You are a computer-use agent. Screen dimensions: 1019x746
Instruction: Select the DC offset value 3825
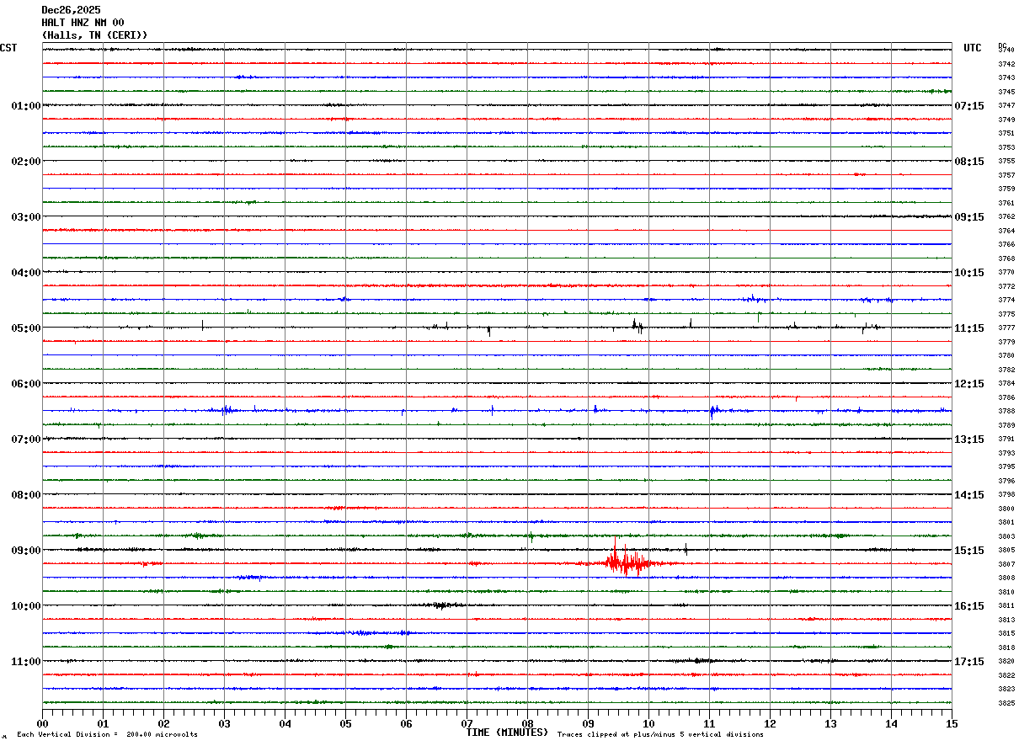(x=1006, y=703)
